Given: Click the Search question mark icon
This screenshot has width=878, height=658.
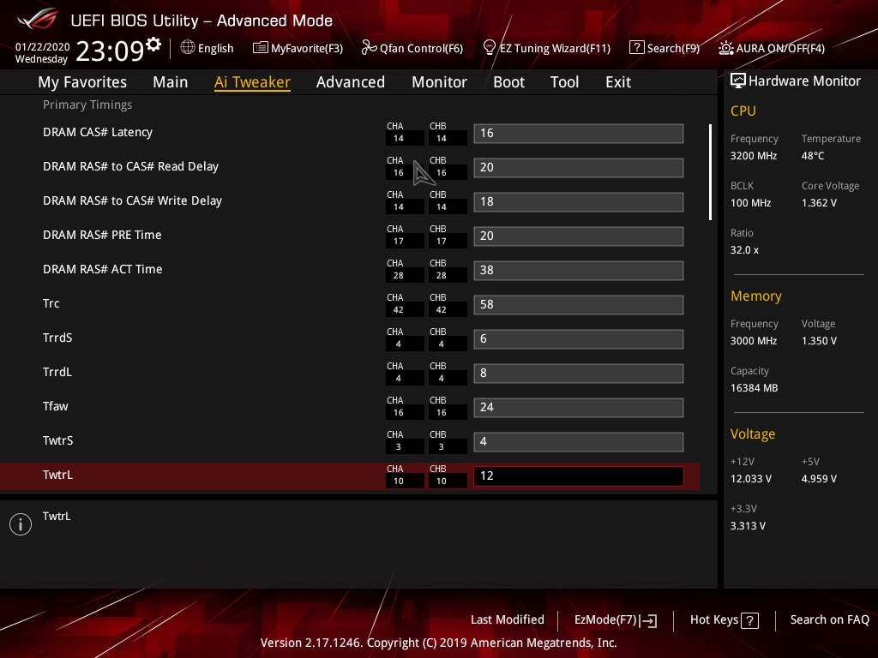Looking at the screenshot, I should point(637,48).
